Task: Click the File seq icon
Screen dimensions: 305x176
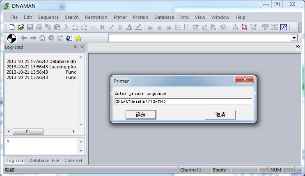Action: tap(244, 27)
